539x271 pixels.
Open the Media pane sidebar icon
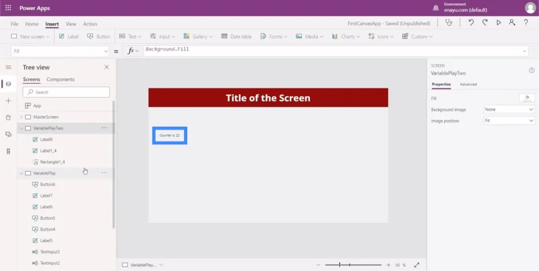[x=9, y=134]
